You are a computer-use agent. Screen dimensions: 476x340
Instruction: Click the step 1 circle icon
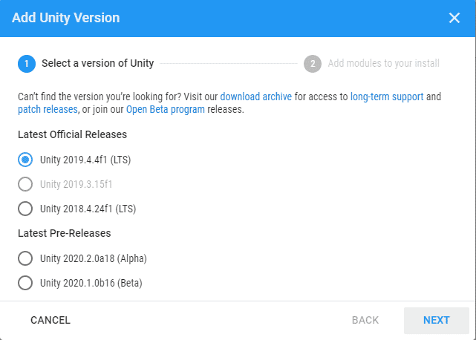pyautogui.click(x=27, y=64)
